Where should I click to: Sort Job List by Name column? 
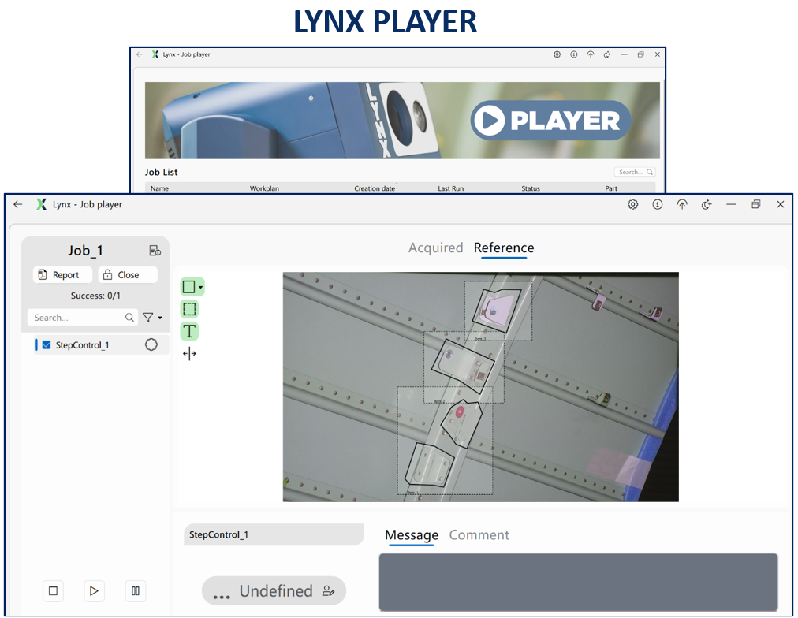click(159, 188)
